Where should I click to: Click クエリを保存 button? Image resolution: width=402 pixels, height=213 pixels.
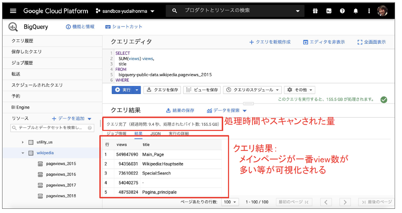pyautogui.click(x=162, y=90)
